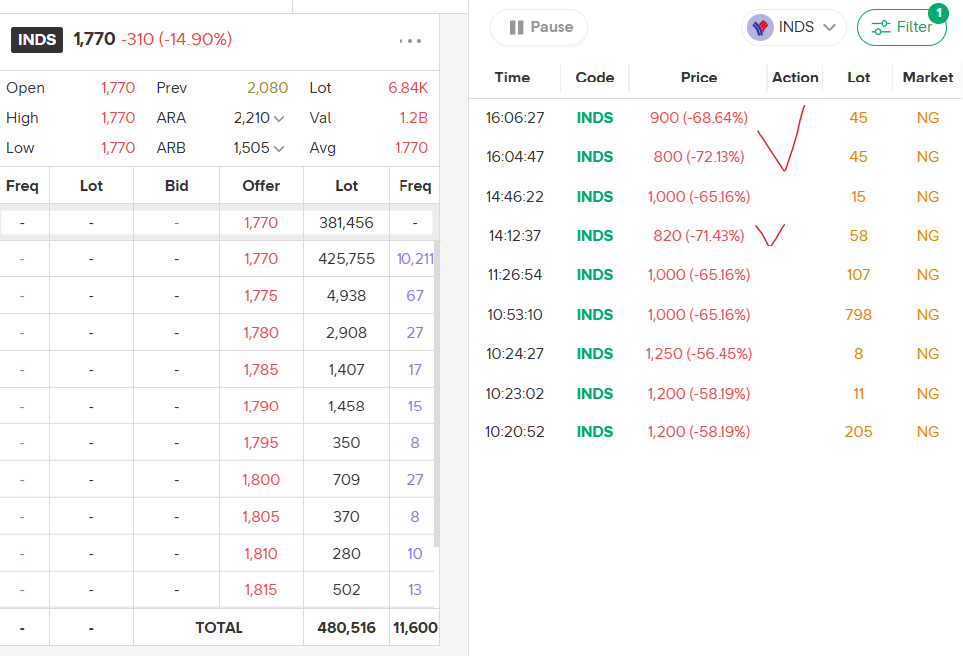The image size is (963, 656).
Task: Click the Market column header
Action: [928, 78]
